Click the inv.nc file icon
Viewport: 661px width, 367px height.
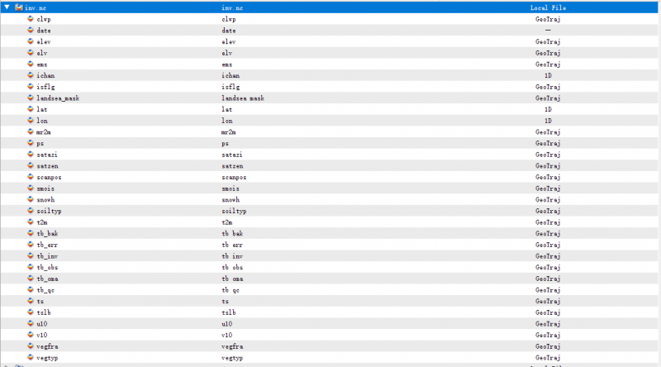coord(19,7)
